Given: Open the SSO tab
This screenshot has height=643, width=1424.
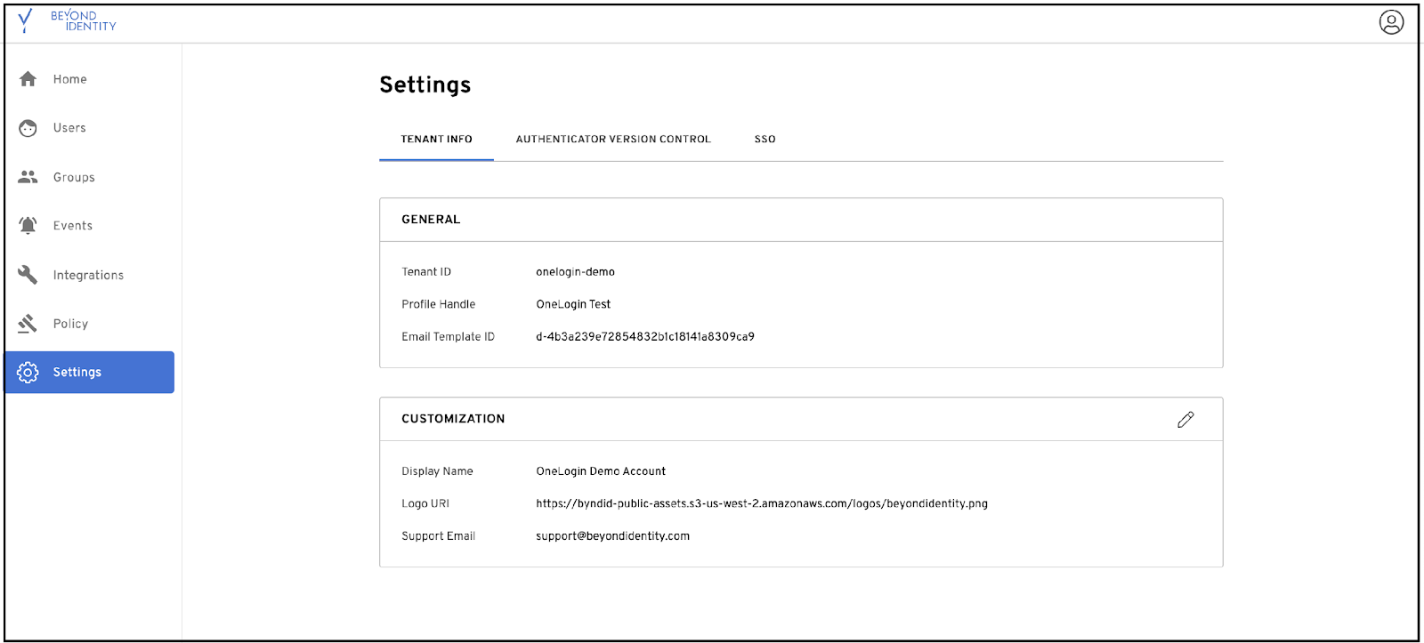Looking at the screenshot, I should pos(765,140).
